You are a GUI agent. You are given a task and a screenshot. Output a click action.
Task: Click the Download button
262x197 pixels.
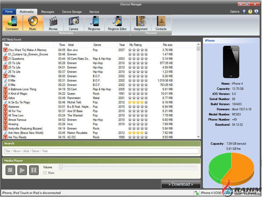[x=181, y=184]
